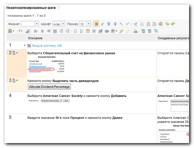This screenshot has height=148, width=194.
Task: Open the Format dropdown
Action: (x=37, y=24)
